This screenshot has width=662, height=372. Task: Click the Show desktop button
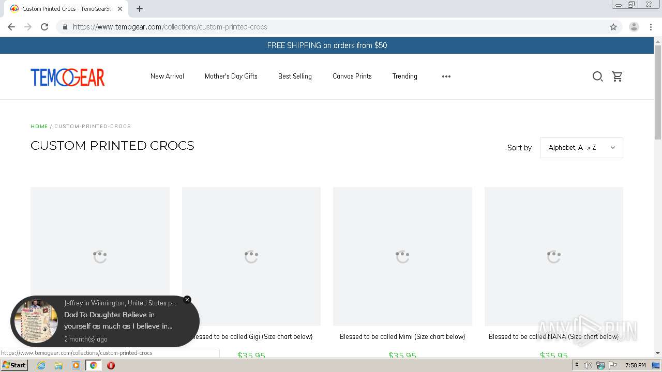pyautogui.click(x=656, y=365)
